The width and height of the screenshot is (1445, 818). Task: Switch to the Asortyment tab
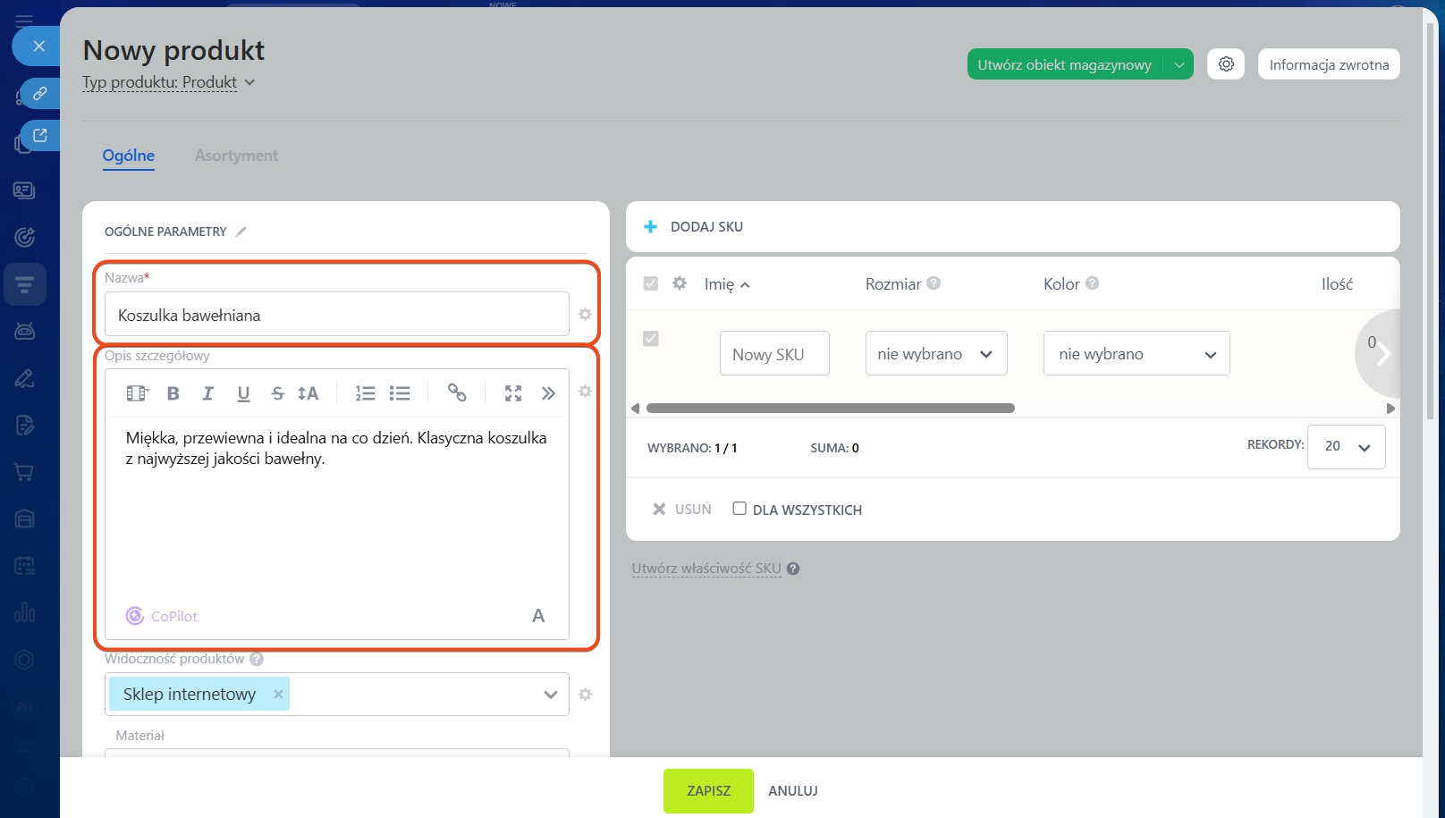tap(236, 156)
